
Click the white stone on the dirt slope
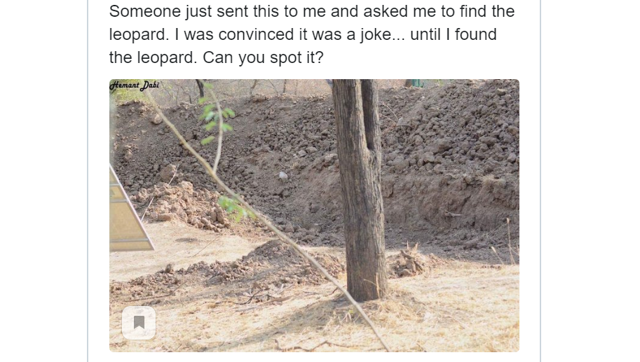pyautogui.click(x=282, y=176)
